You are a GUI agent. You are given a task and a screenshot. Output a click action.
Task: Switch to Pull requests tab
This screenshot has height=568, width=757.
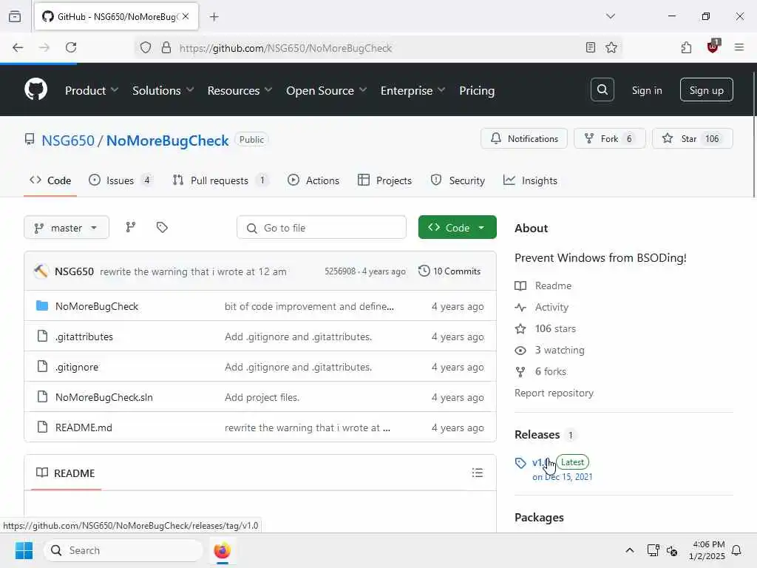(220, 180)
